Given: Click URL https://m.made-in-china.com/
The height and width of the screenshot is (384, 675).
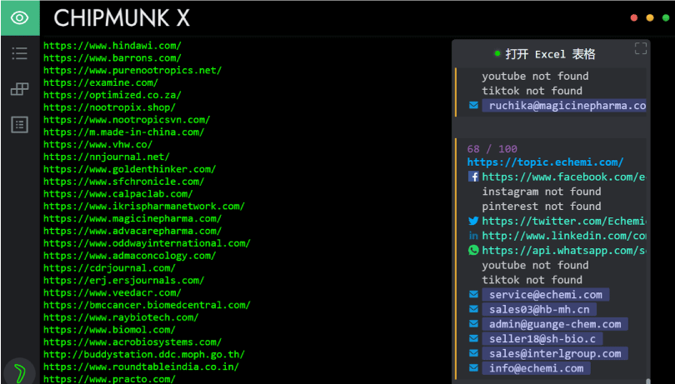Looking at the screenshot, I should [124, 132].
